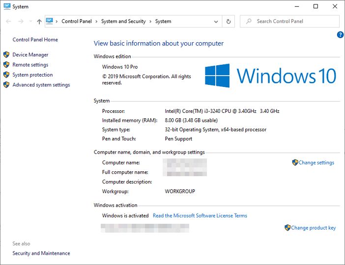Click System window title bar icon
Viewport: 345px width, 265px height.
7,6
